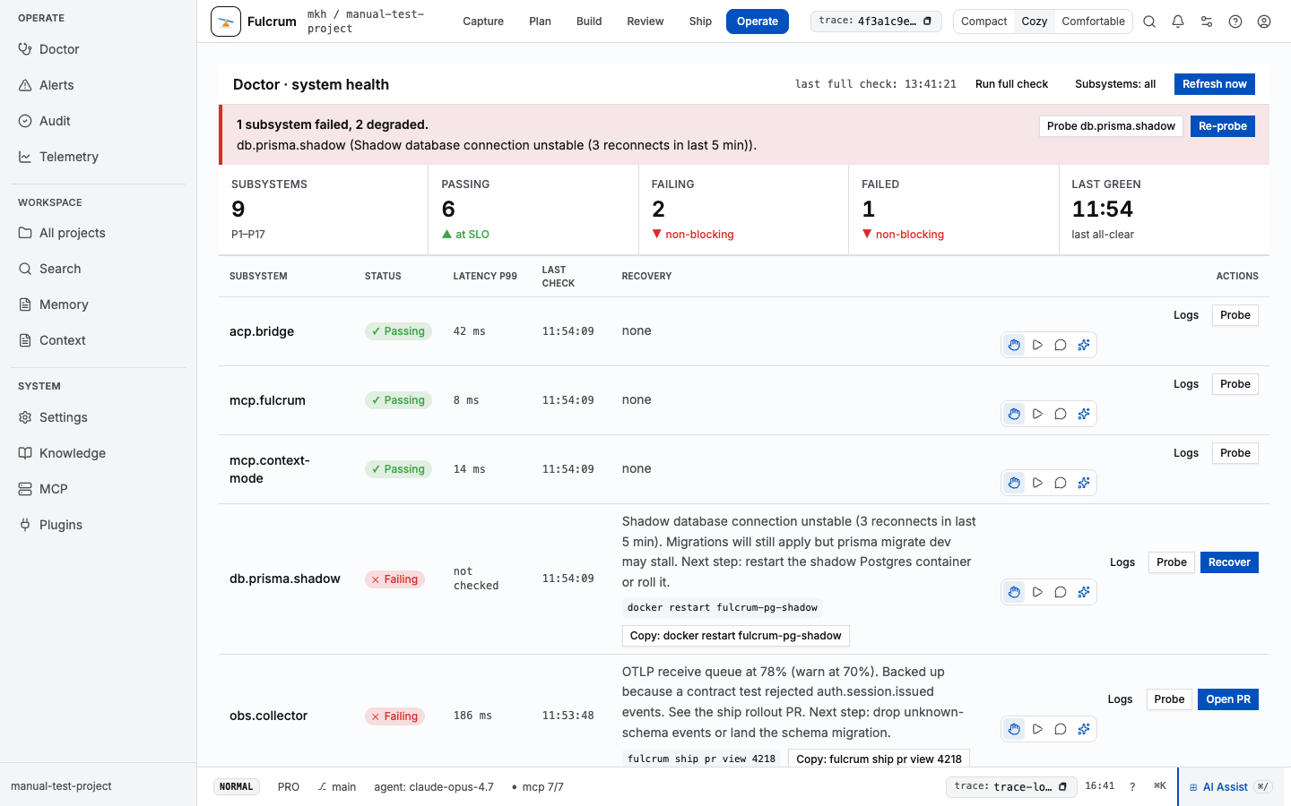Click sparkle AI icon in db.prisma.shadow row
This screenshot has width=1291, height=806.
click(x=1084, y=592)
